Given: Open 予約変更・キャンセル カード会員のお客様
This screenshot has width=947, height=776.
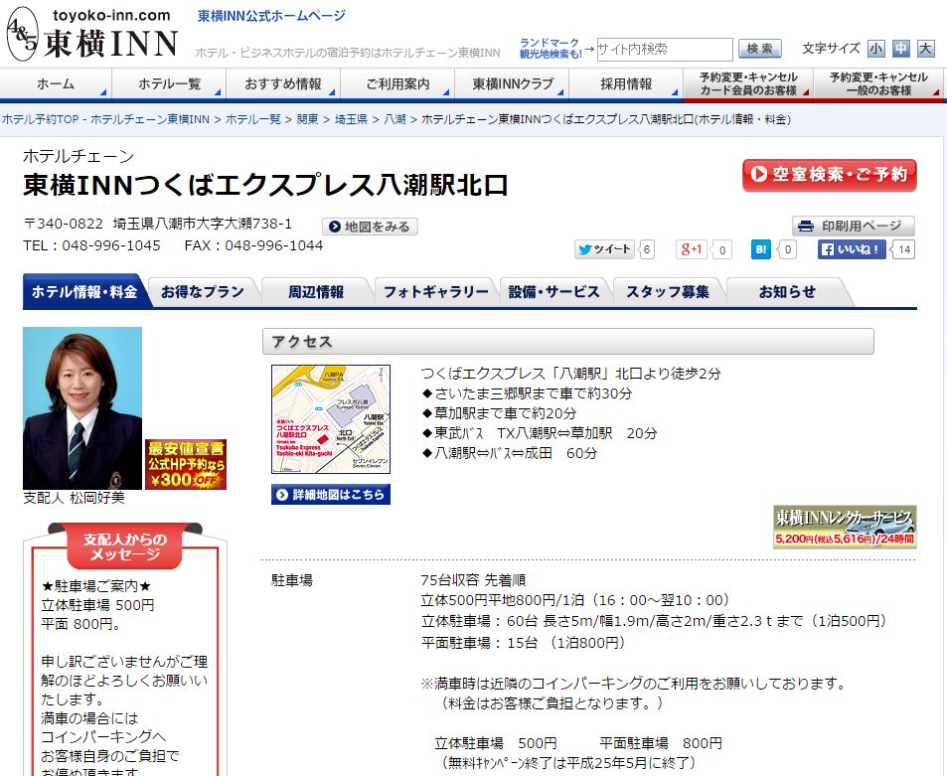Looking at the screenshot, I should point(748,83).
